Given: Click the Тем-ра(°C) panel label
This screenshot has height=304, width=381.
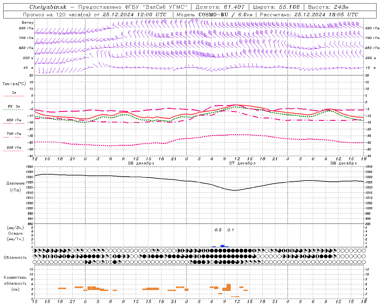Looking at the screenshot, I should pos(14,84).
